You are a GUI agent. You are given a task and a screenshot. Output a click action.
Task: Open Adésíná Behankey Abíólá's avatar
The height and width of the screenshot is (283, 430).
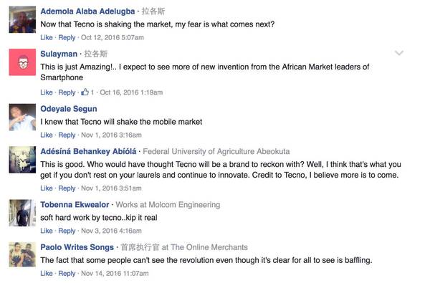(x=22, y=160)
